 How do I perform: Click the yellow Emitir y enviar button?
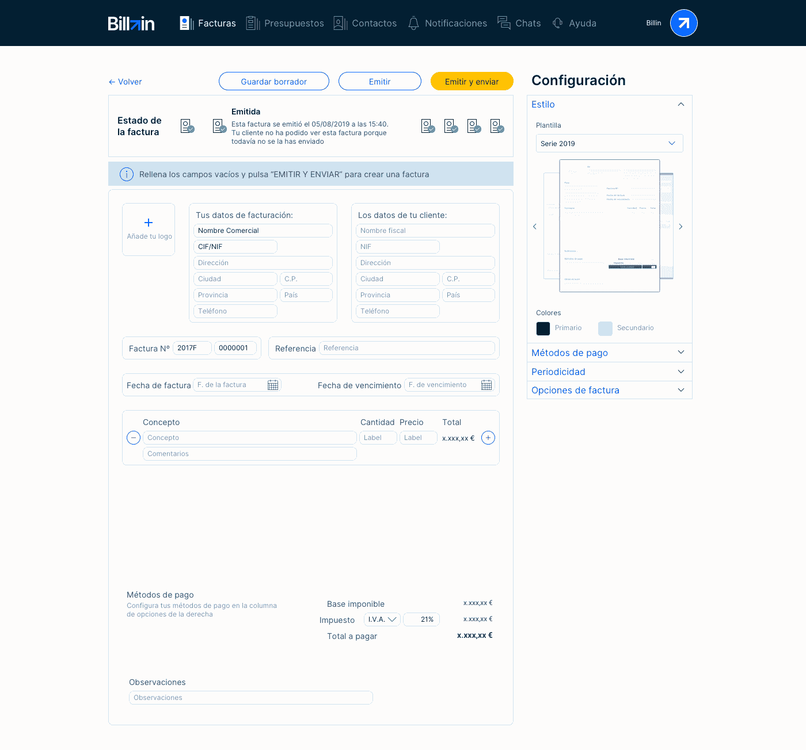472,81
